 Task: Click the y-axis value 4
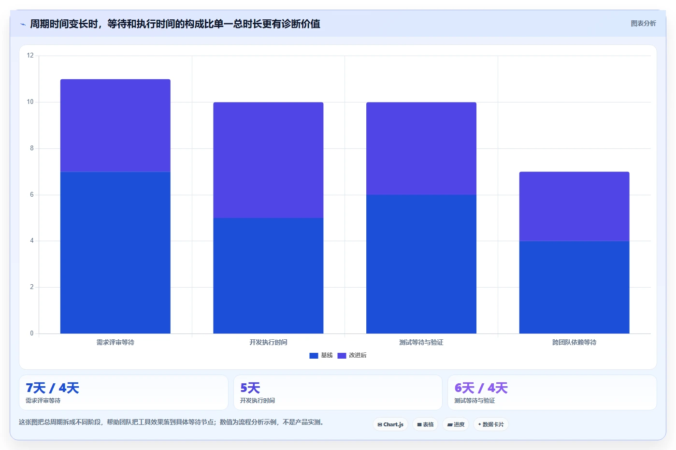coord(32,241)
